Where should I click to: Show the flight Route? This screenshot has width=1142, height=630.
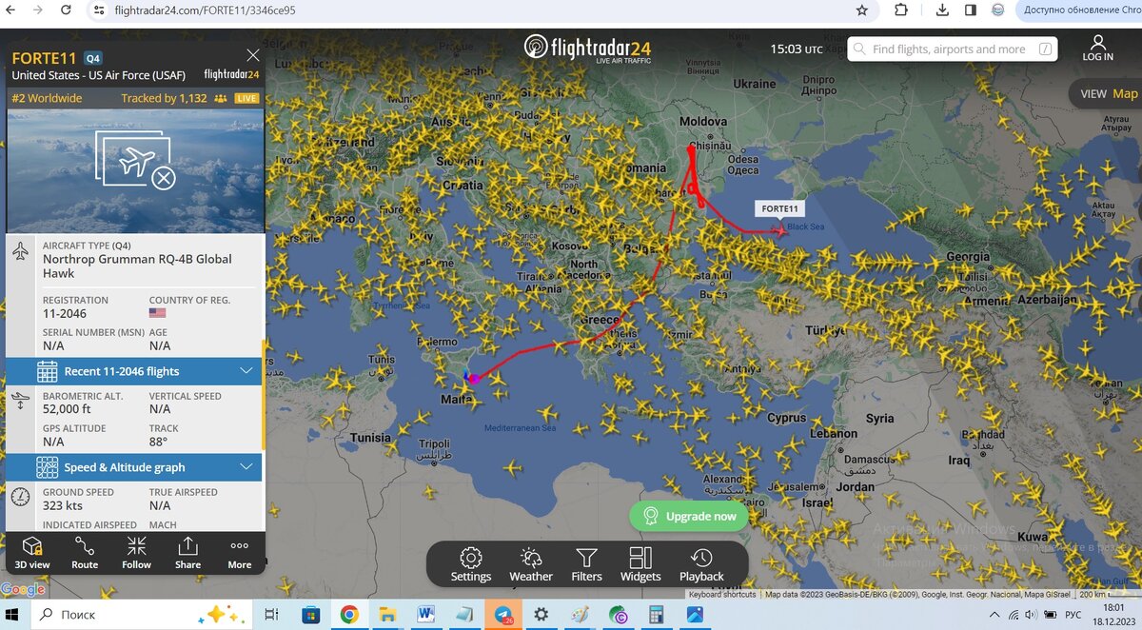[85, 552]
